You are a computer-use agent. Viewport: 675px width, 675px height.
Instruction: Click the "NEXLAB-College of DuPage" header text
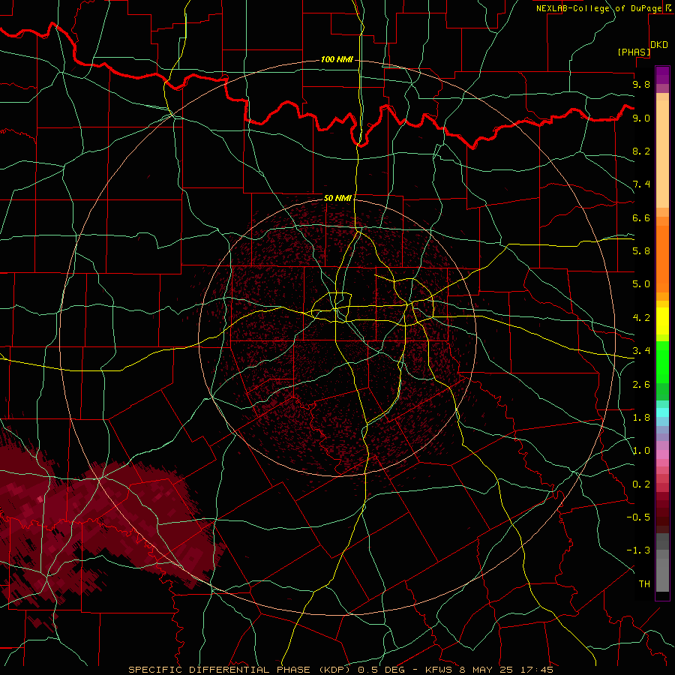click(598, 8)
